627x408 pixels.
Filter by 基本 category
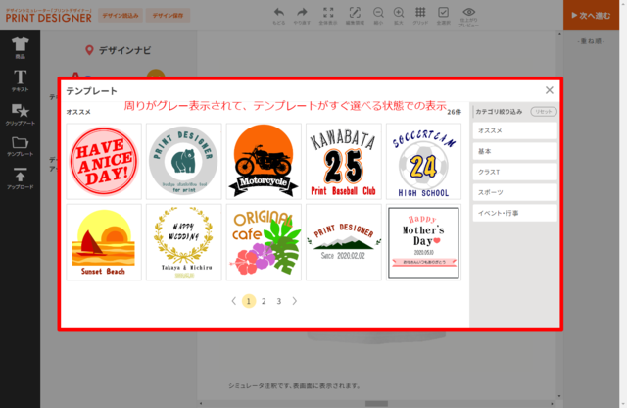pos(514,151)
